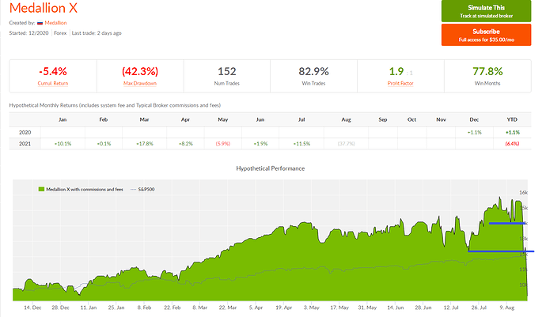Click the 2021 Mar +17.8% cell
The height and width of the screenshot is (317, 546).
coord(145,143)
